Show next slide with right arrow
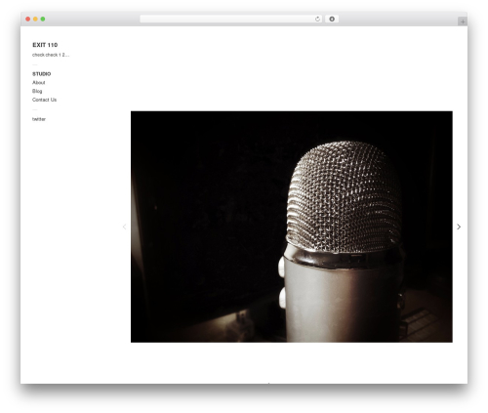The width and height of the screenshot is (488, 413). click(459, 227)
